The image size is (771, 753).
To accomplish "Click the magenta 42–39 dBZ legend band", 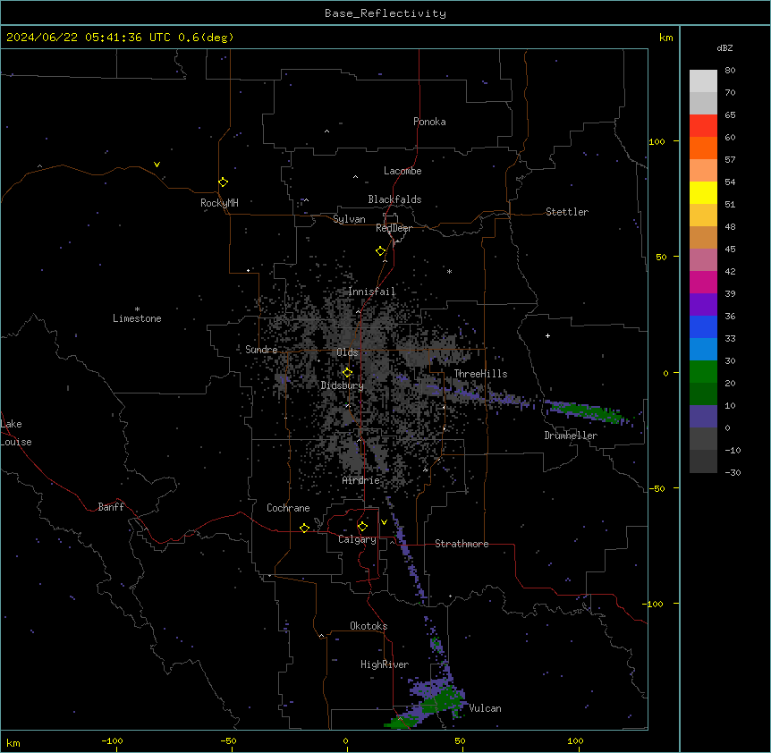I will point(703,282).
